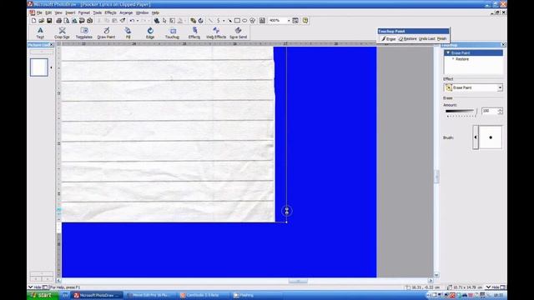Open the Text tool menu

40,33
